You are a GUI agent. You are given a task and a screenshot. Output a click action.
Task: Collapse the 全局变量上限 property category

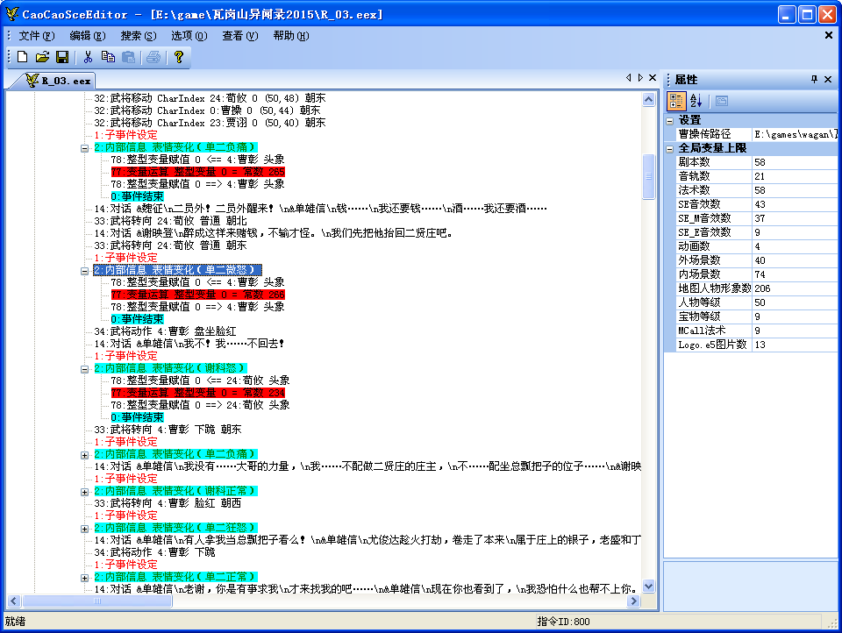670,148
